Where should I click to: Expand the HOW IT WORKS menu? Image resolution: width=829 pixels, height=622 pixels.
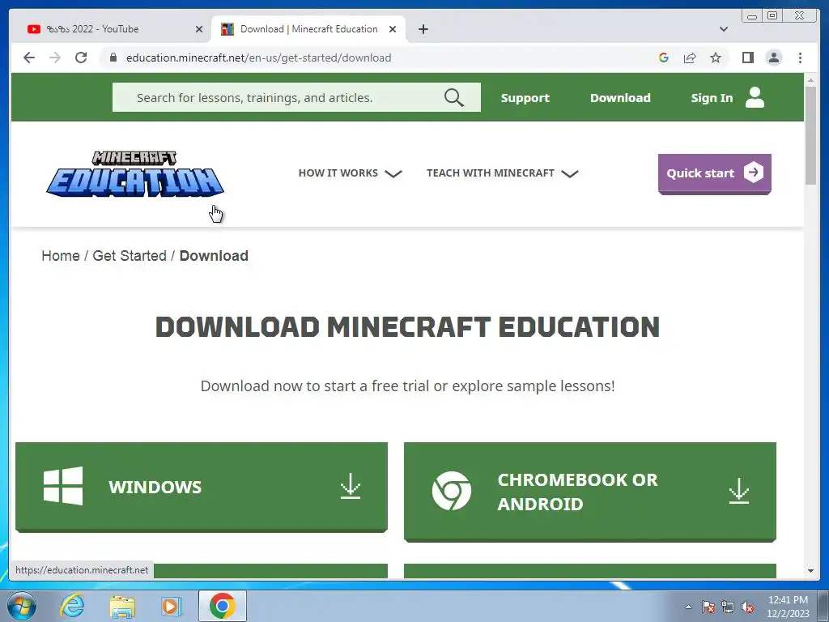tap(350, 173)
